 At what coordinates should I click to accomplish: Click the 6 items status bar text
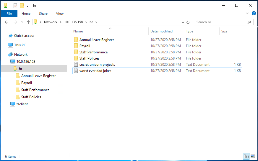11,157
